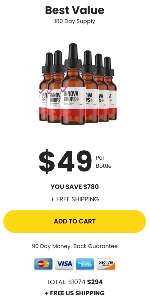Click the Discover Network card icon
Image resolution: width=150 pixels, height=300 pixels.
106,264
